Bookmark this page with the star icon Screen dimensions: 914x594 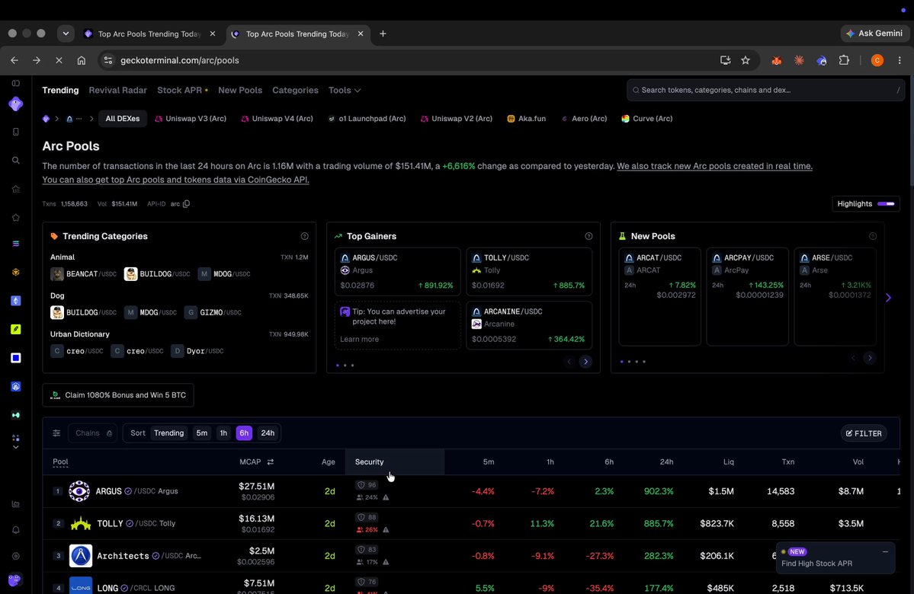(x=746, y=61)
